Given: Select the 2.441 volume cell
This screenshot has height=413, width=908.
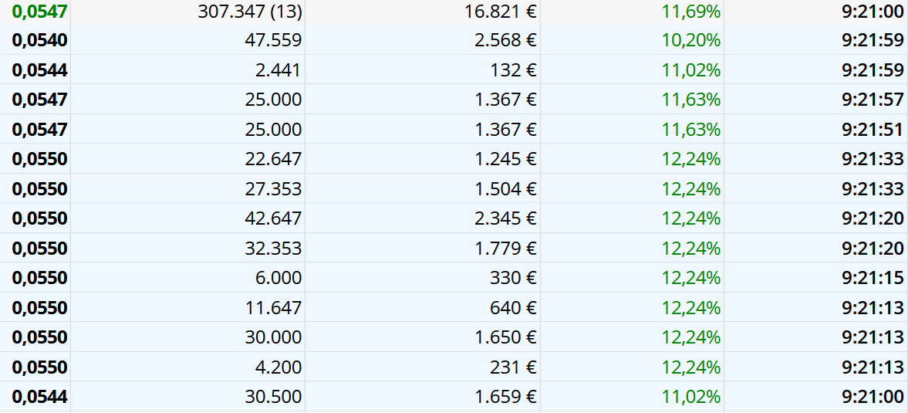Looking at the screenshot, I should coord(278,70).
